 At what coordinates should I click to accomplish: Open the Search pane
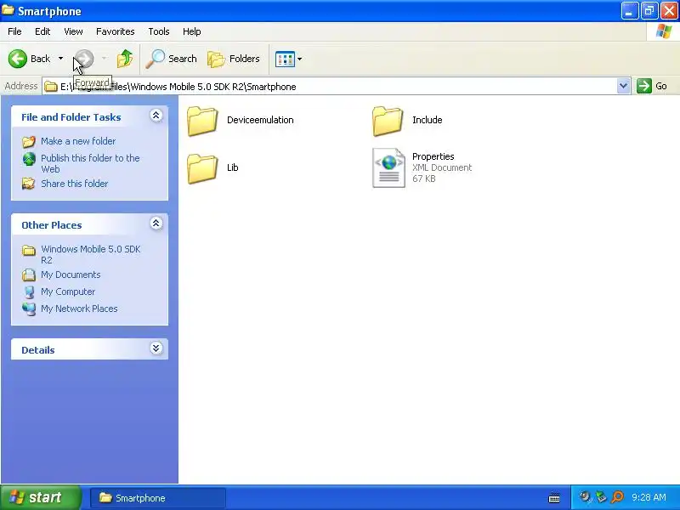point(172,59)
